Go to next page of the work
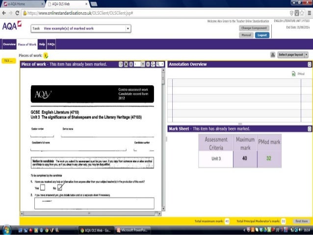Screen dimensions: 313x235 148,64
